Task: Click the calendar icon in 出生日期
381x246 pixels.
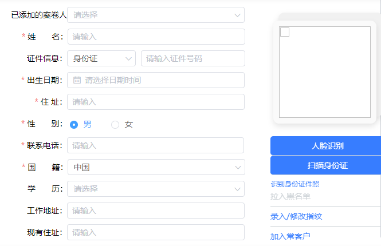Action: point(77,80)
